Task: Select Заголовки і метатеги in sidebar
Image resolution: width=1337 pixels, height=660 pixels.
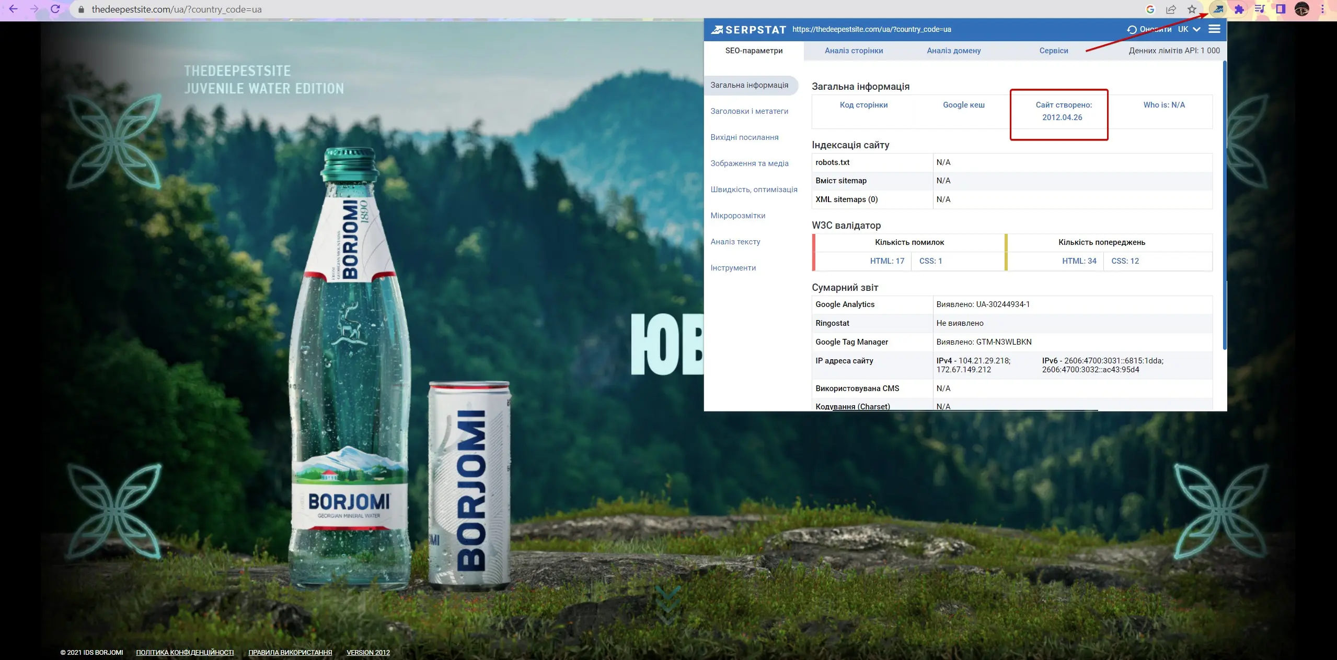Action: pyautogui.click(x=749, y=111)
